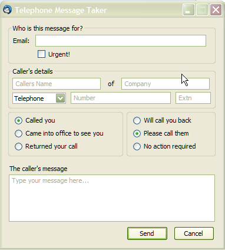Click the Company text field
Viewport: 225px width, 250px height.
coord(166,84)
